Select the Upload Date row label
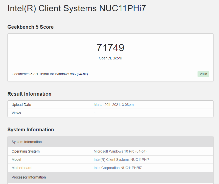The height and width of the screenshot is (184, 219). point(21,105)
